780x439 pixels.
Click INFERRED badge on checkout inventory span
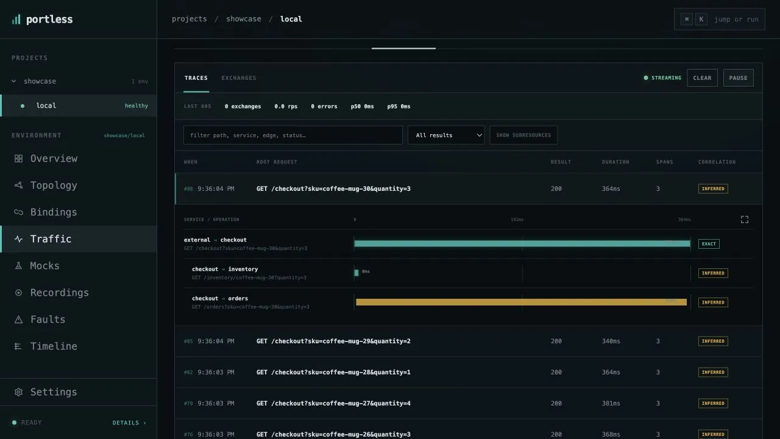(713, 273)
